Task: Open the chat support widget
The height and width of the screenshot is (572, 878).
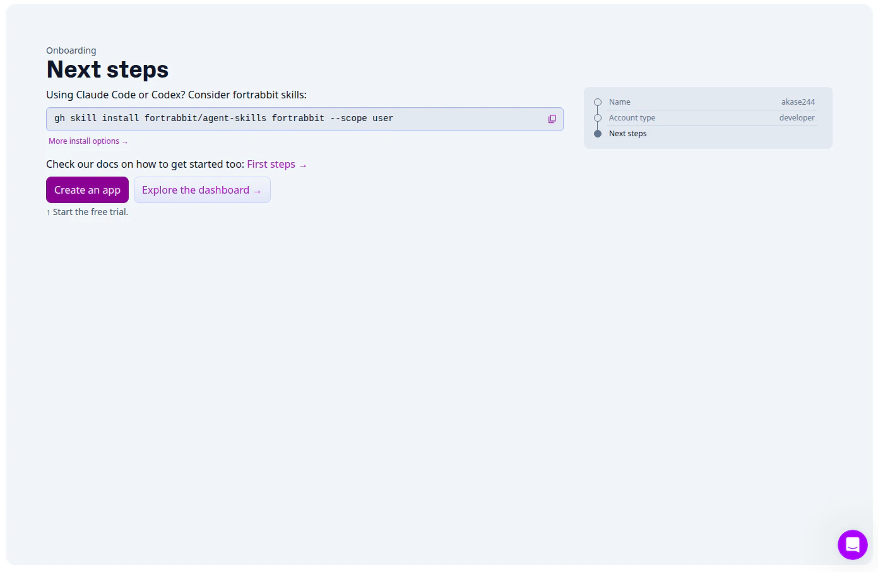Action: point(852,545)
